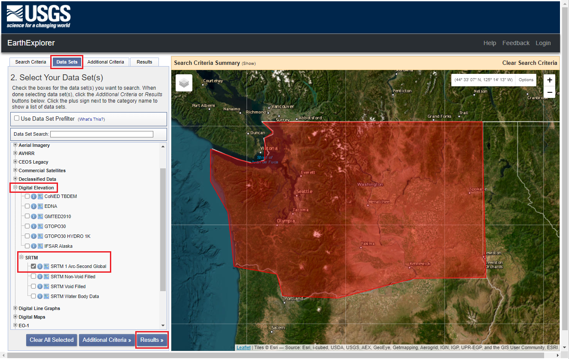569x359 pixels.
Task: Open the Results tab
Action: click(144, 62)
